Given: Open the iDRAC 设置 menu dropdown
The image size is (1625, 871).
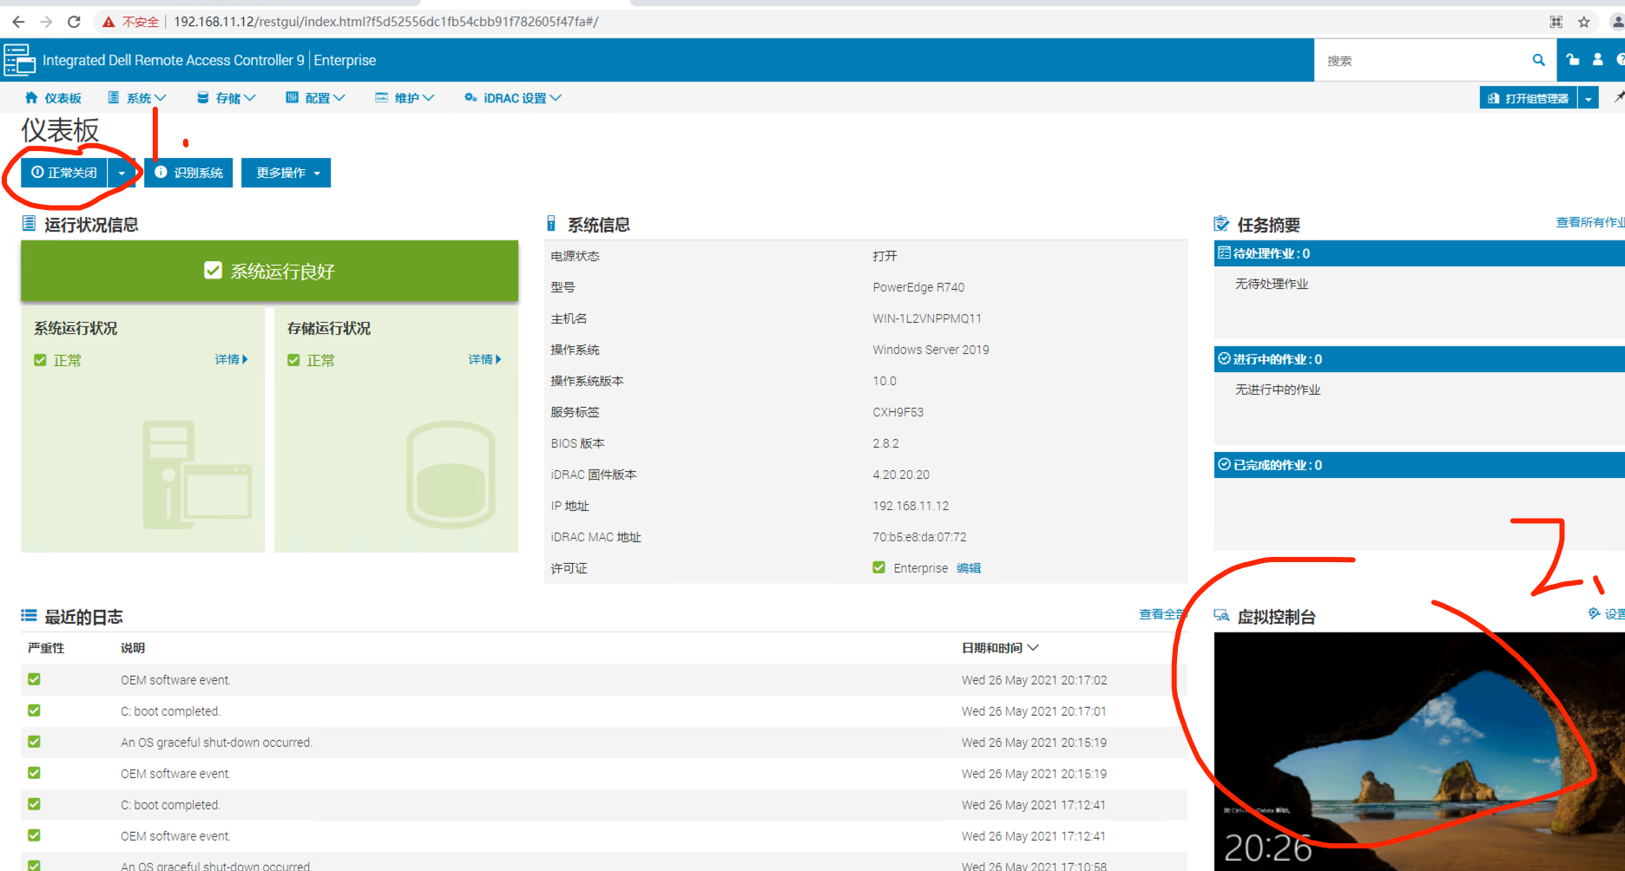Looking at the screenshot, I should (513, 98).
